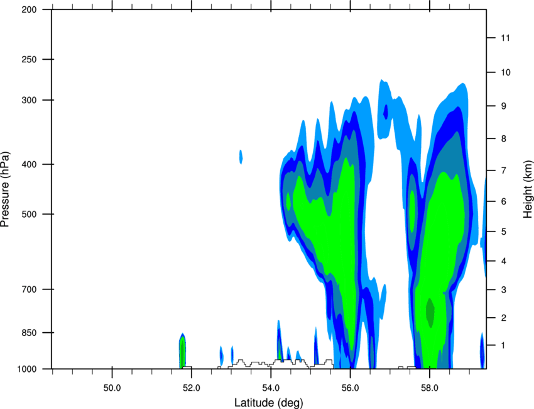
Task: Pick the 11 km height label
Action: pyautogui.click(x=505, y=38)
